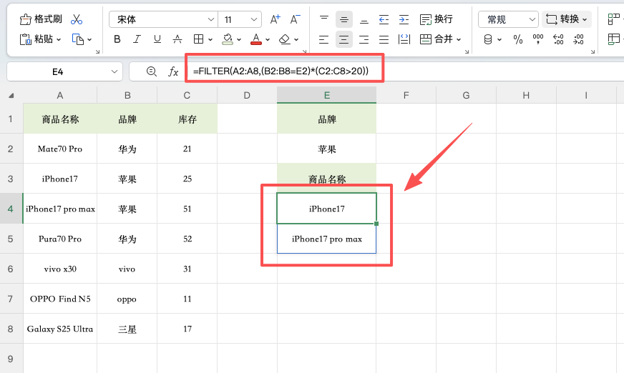Toggle italic formatting
Viewport: 624px width, 373px height.
[x=137, y=39]
